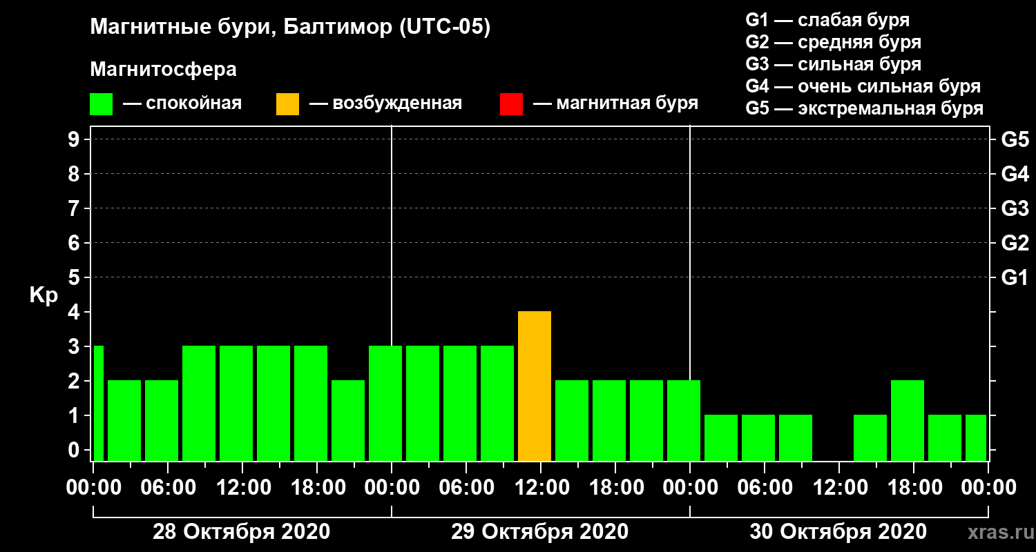Click the orange 'возбужденная' legend swatch
The width and height of the screenshot is (1036, 552).
287,104
